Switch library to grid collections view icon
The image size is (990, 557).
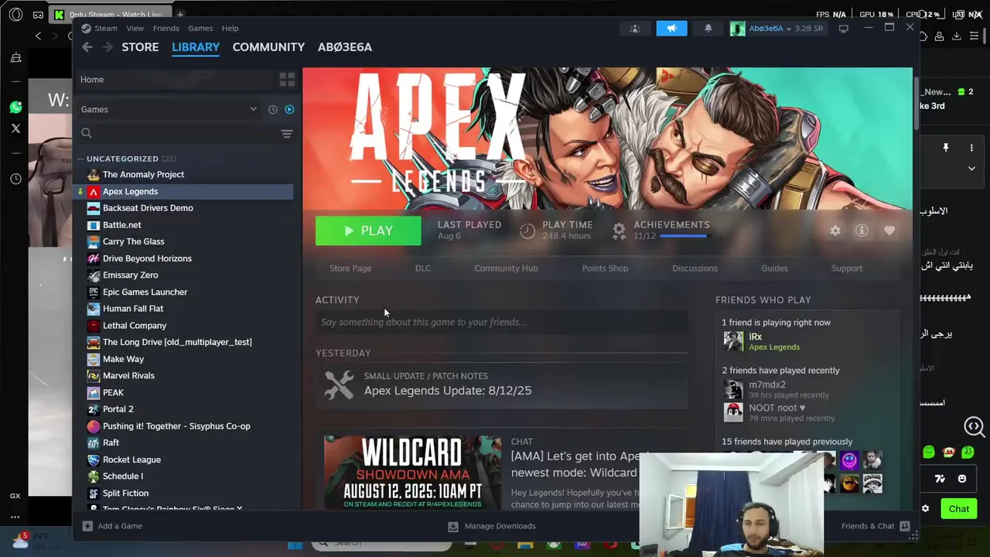tap(287, 80)
